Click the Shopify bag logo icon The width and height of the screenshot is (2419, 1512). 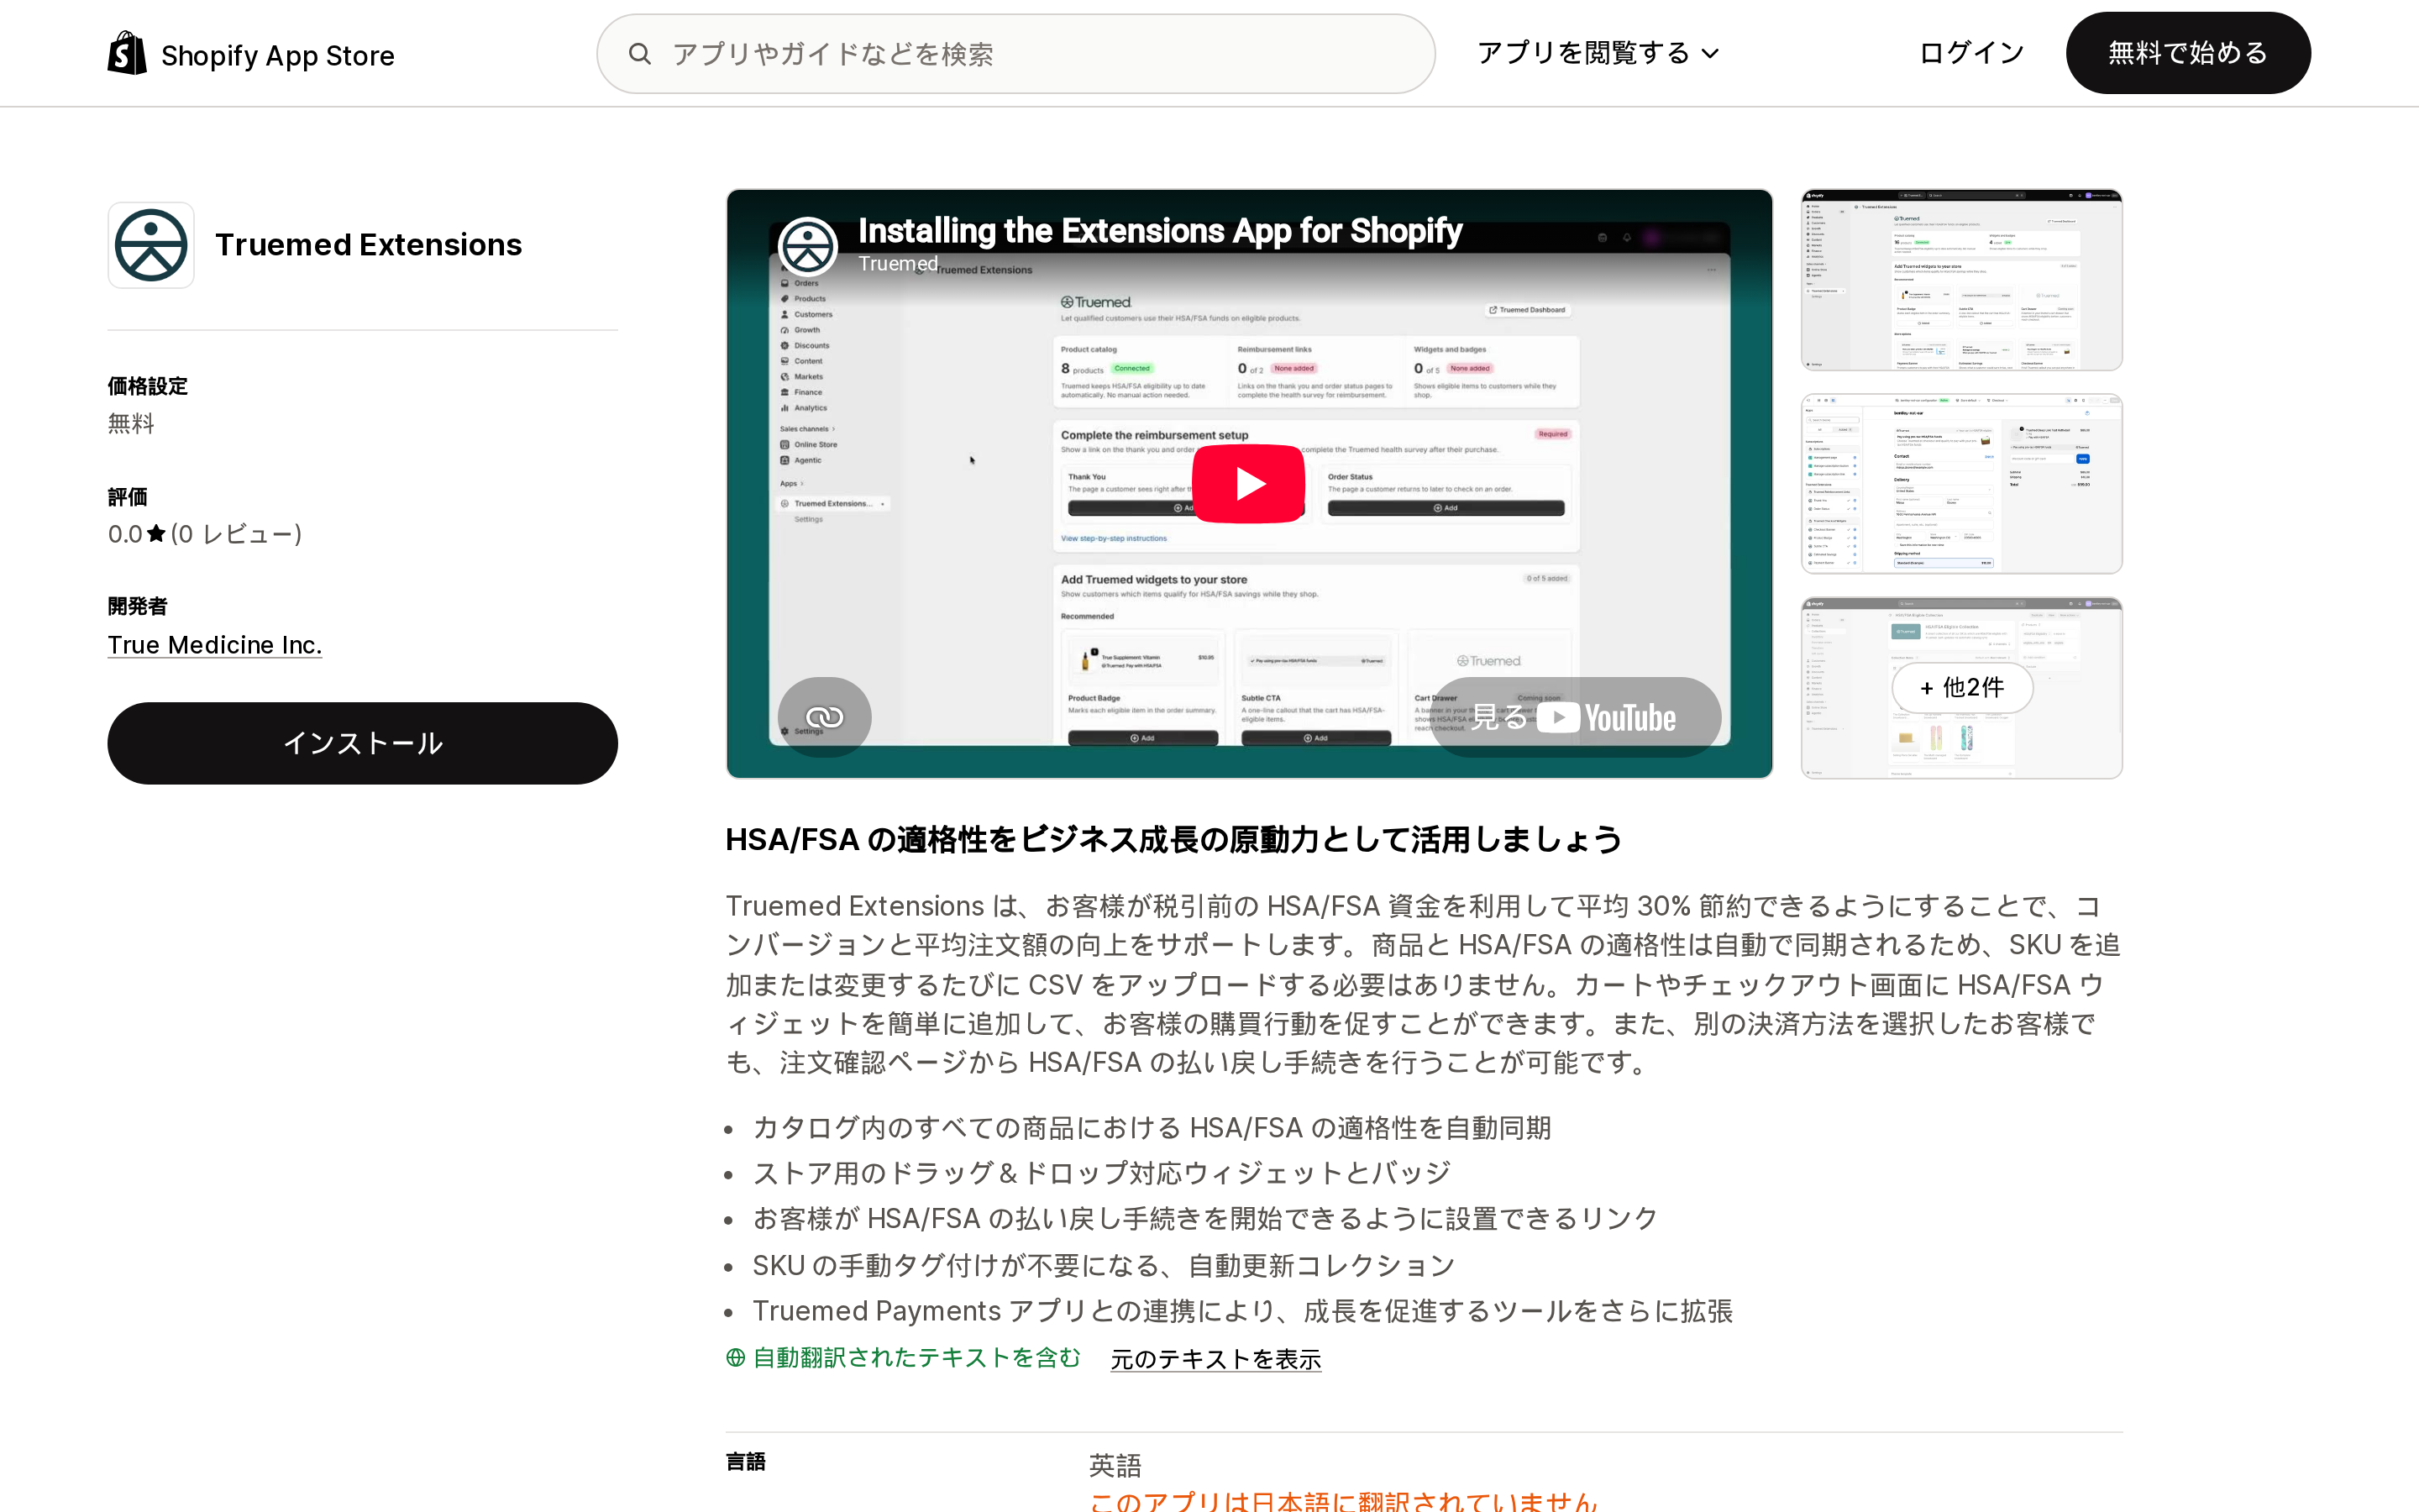coord(127,53)
